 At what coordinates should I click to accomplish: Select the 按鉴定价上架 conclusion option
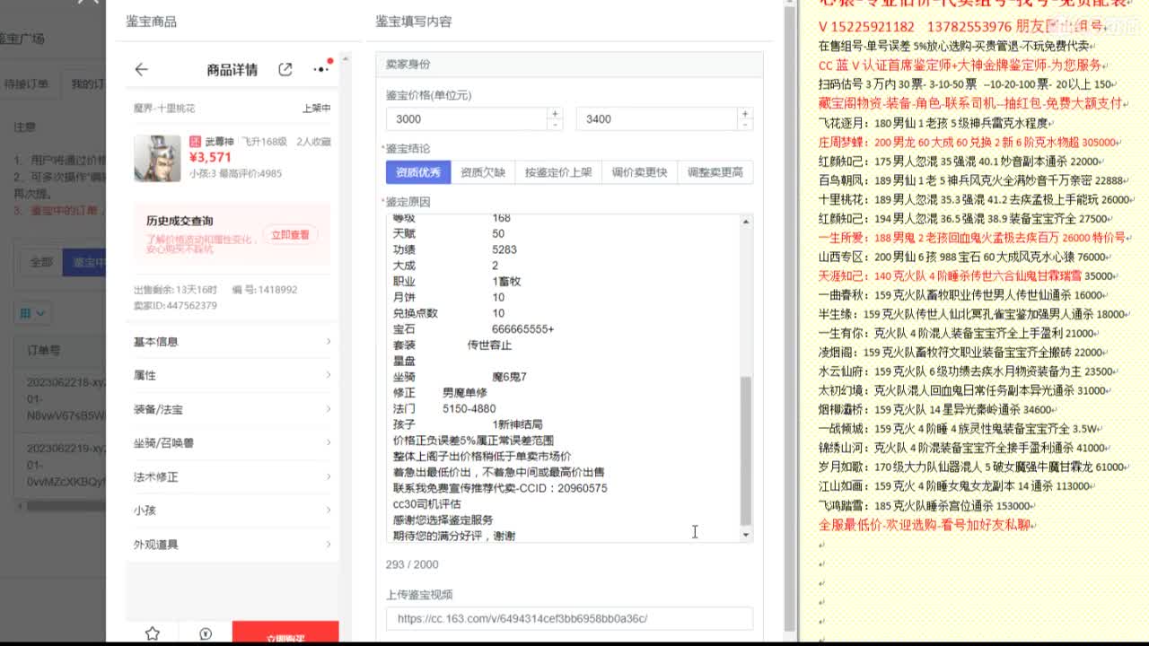[x=558, y=172]
